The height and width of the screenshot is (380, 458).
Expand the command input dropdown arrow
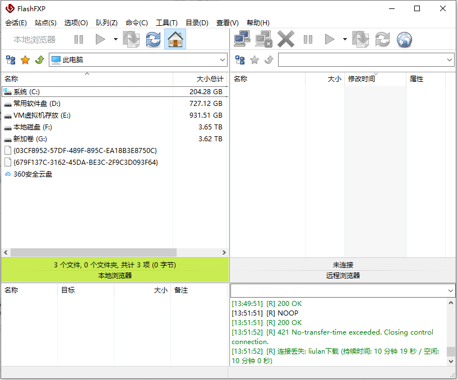point(450,291)
